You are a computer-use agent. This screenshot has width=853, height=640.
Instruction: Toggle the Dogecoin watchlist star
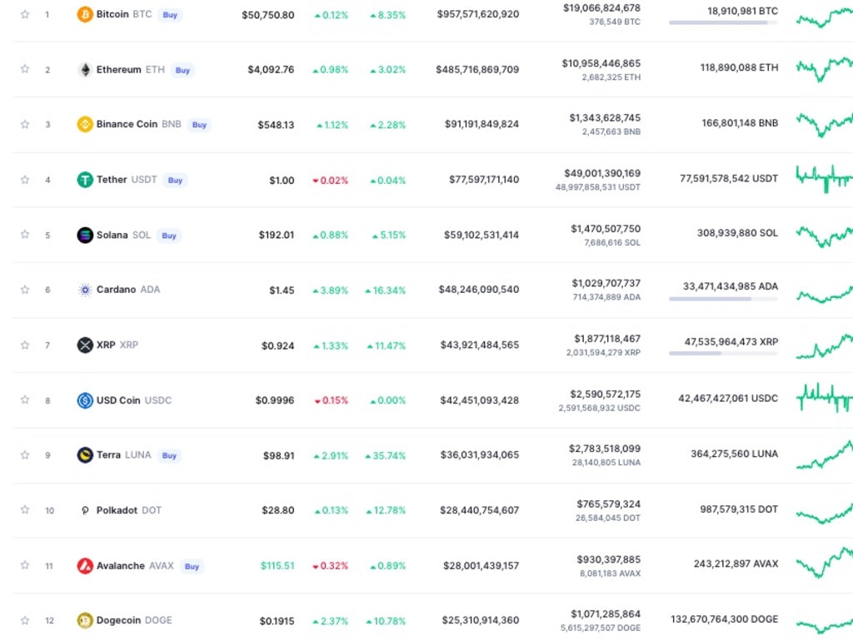point(25,620)
